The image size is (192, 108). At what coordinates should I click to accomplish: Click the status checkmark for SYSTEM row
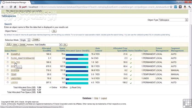[x=131, y=71]
